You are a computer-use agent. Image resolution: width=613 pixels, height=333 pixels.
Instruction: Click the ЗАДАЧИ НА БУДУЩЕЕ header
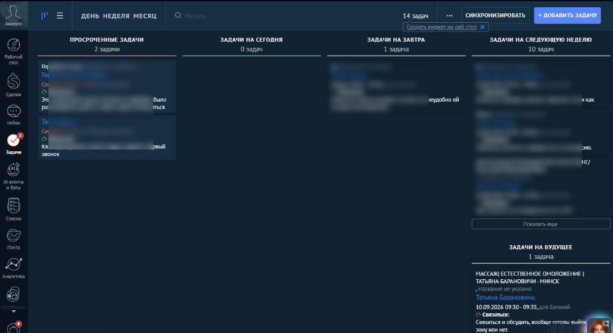coord(541,248)
